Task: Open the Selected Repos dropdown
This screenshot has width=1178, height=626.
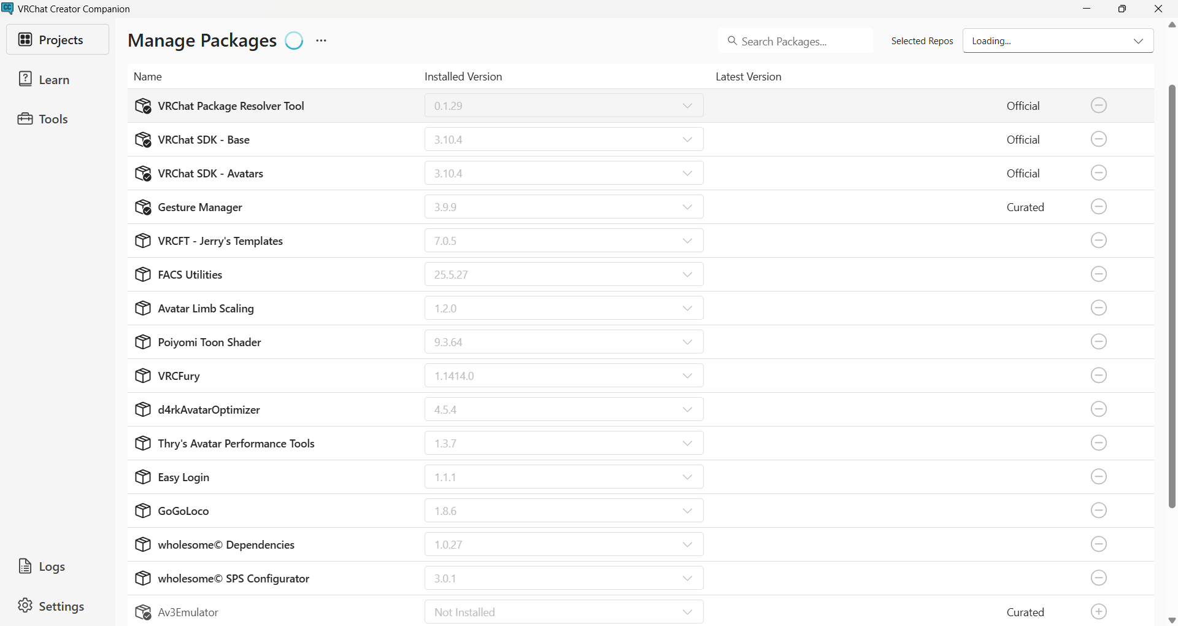Action: [1058, 41]
